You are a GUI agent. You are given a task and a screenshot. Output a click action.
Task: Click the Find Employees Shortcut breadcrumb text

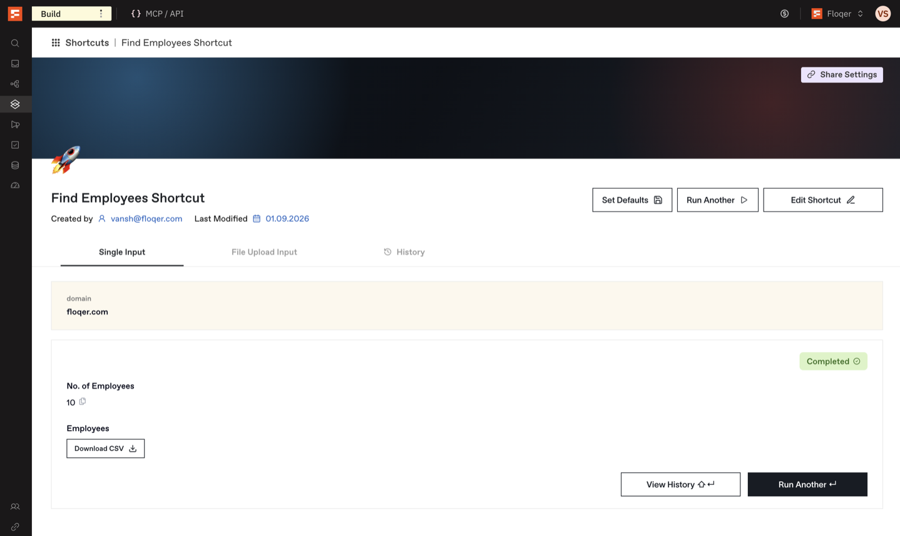pyautogui.click(x=176, y=43)
